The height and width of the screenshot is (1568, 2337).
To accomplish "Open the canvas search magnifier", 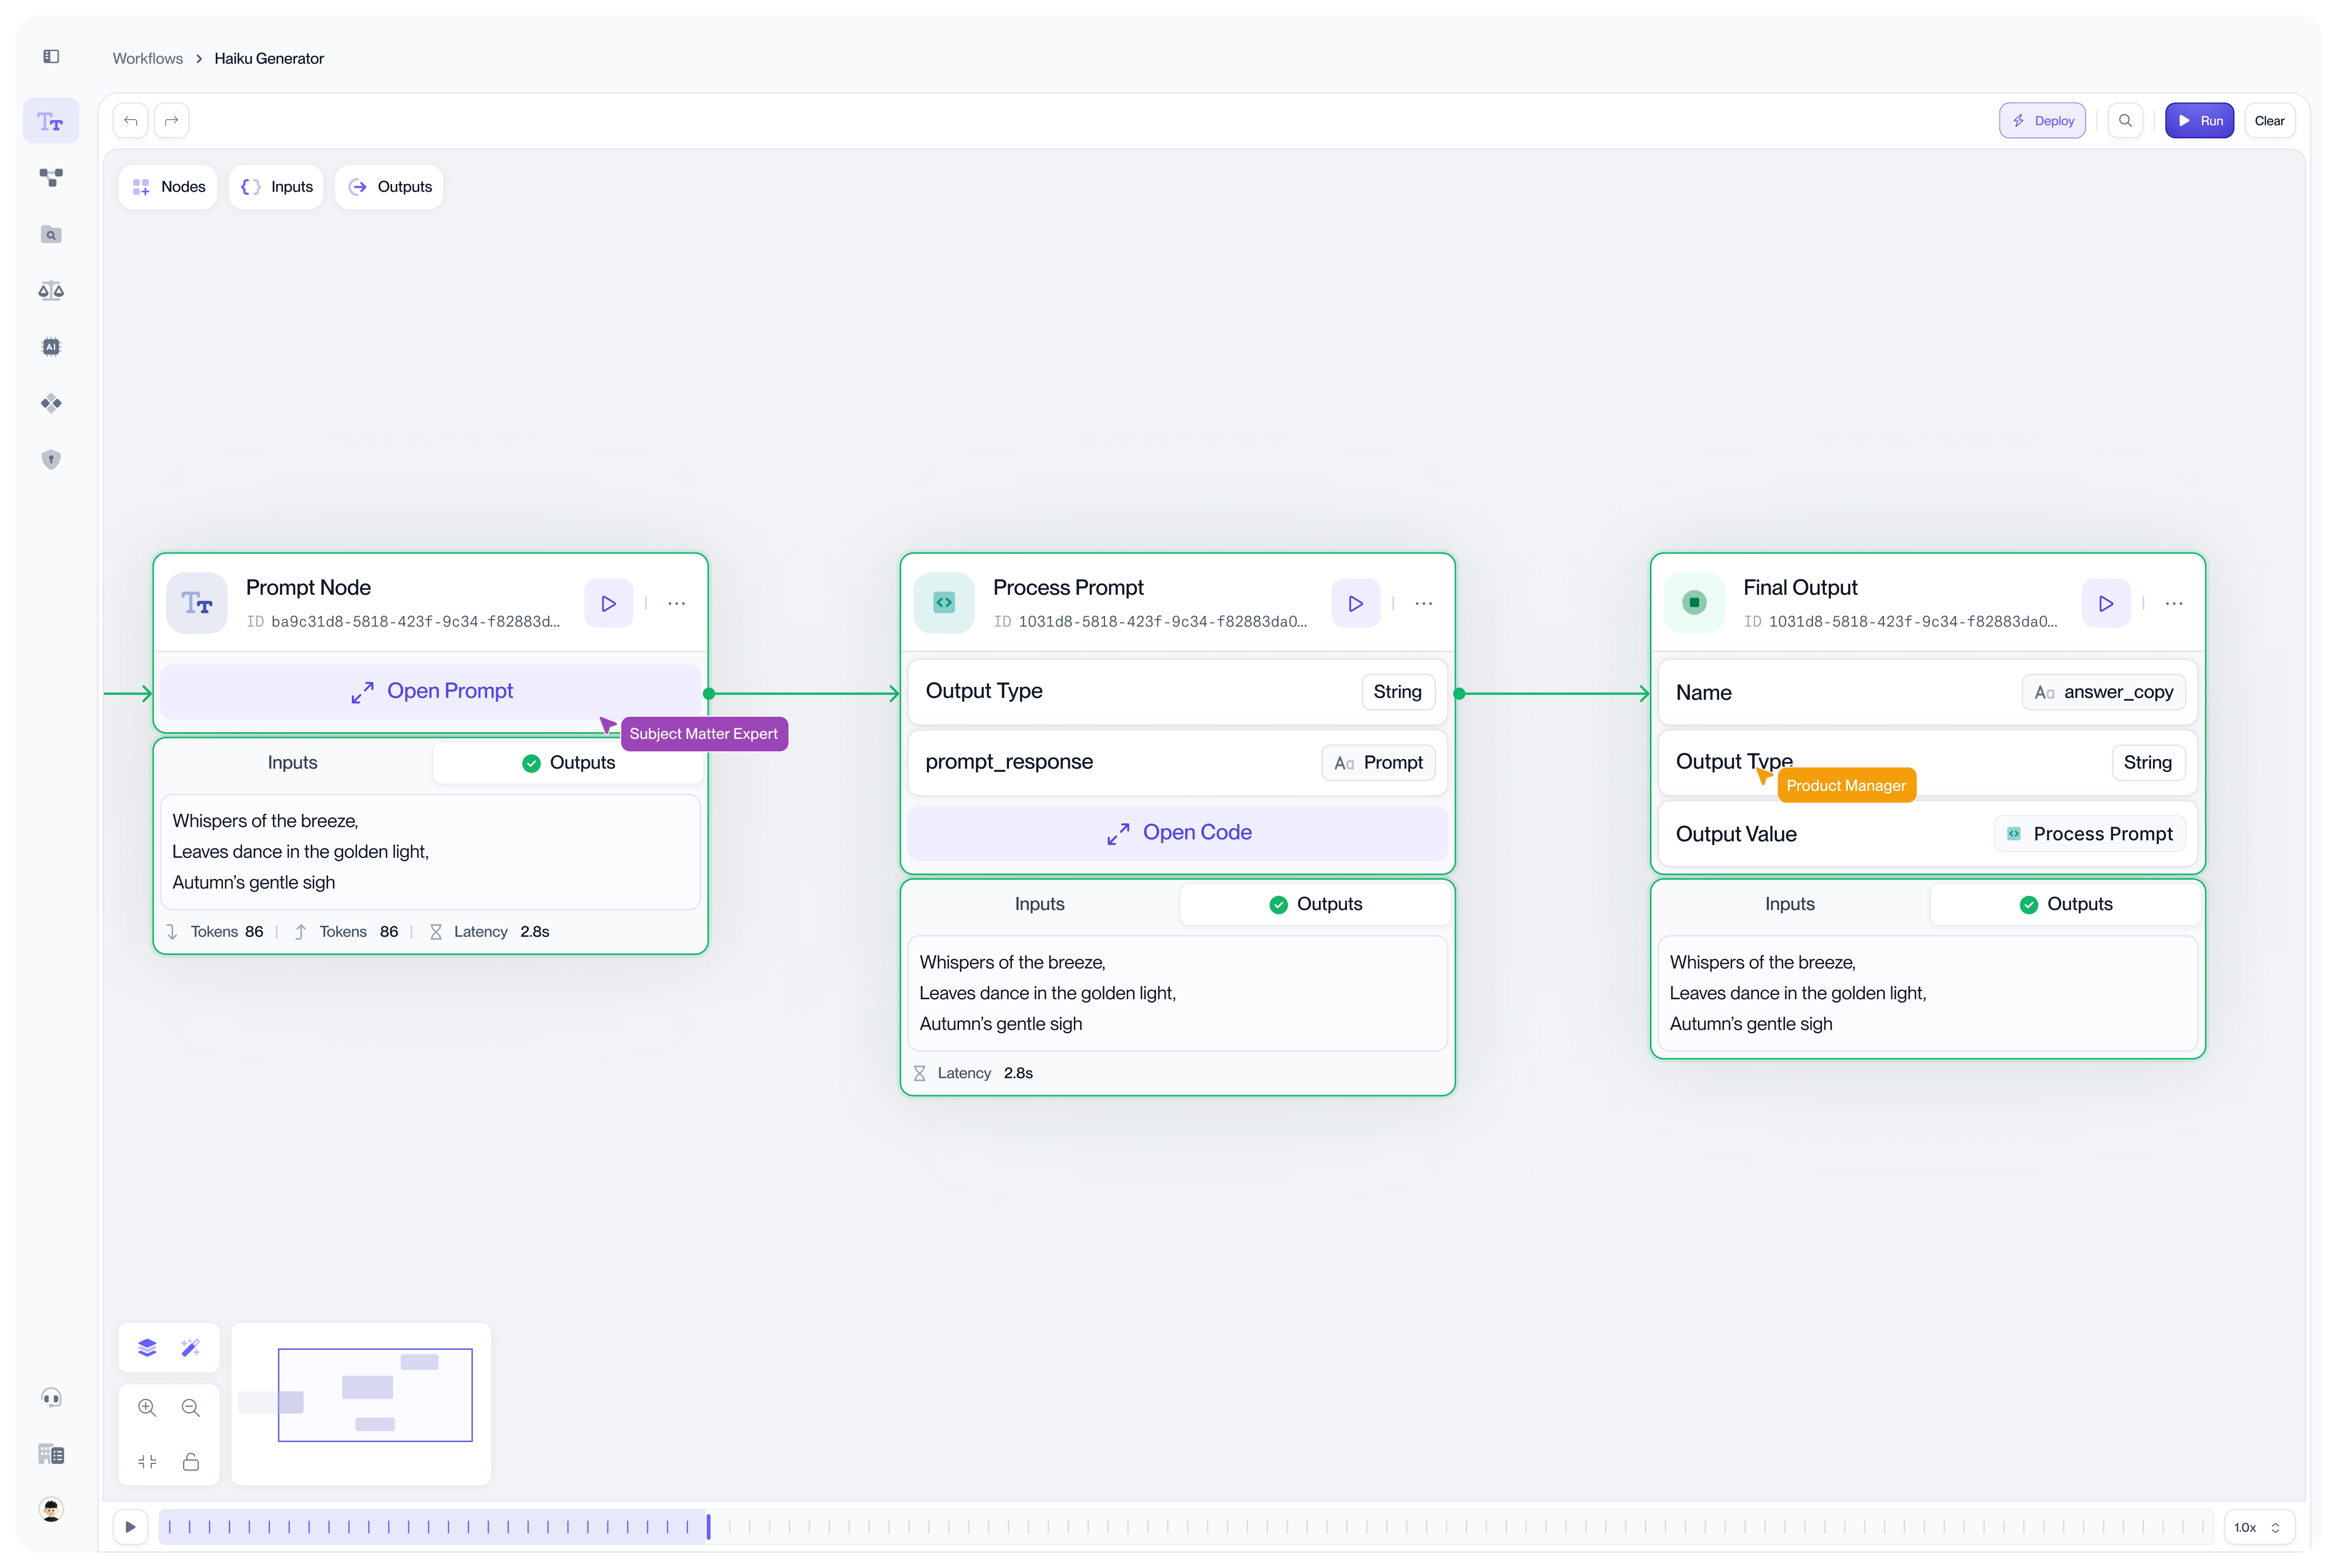I will tap(2125, 121).
